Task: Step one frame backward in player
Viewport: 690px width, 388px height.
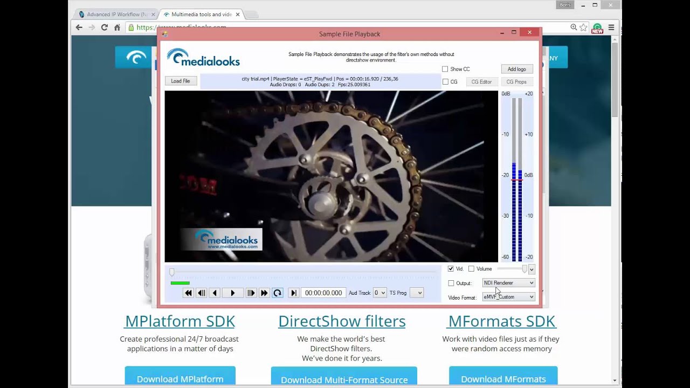Action: coord(202,293)
